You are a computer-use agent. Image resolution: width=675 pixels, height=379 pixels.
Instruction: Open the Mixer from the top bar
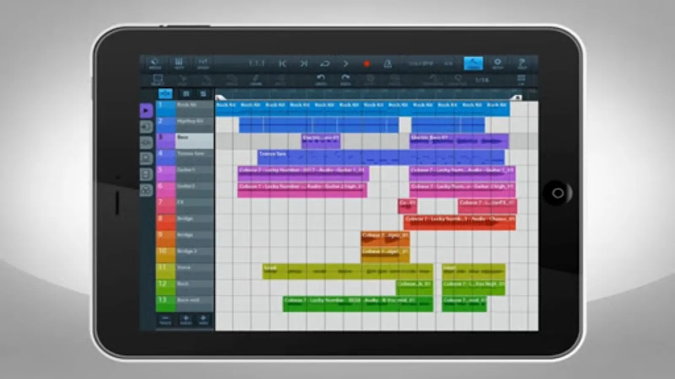pyautogui.click(x=179, y=64)
